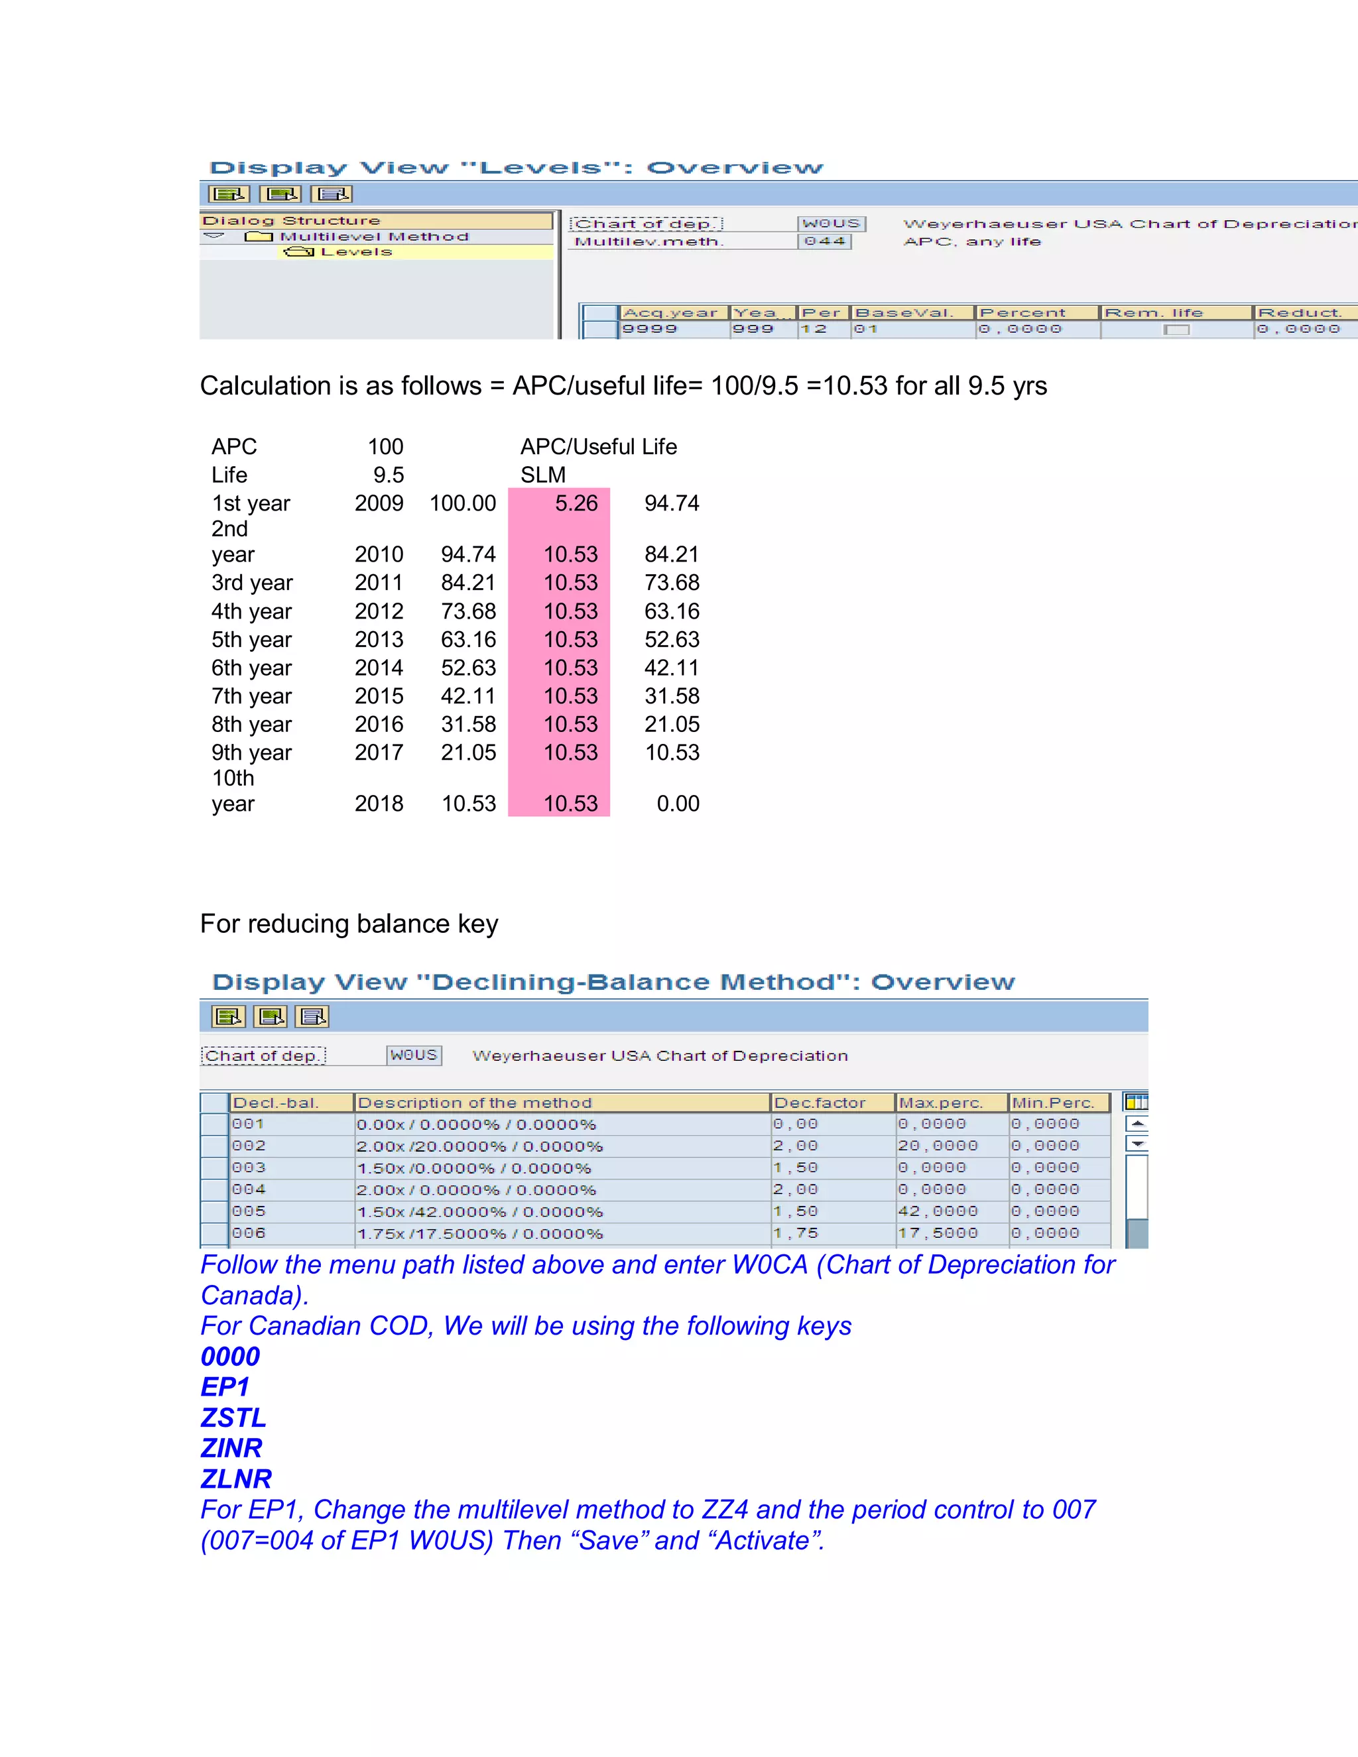Click W0US field in Levels view

pos(831,223)
